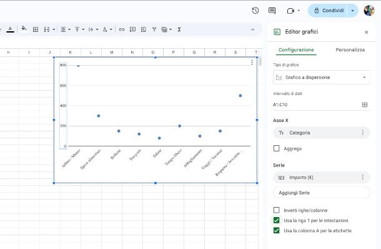Viewport: 381px width, 249px height.
Task: Open Importo (€) three-dot options menu
Action: [x=362, y=177]
